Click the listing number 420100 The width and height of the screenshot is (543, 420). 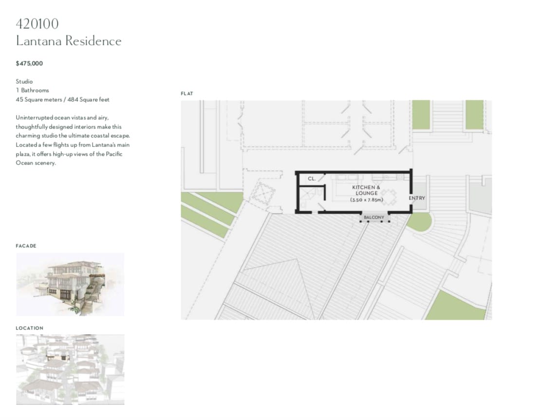click(x=37, y=23)
